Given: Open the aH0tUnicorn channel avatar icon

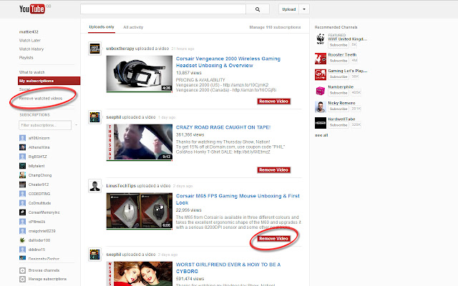Looking at the screenshot, I should coord(22,138).
